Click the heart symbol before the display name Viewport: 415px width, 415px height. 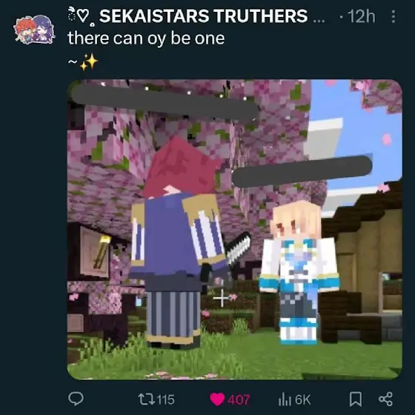coord(84,16)
